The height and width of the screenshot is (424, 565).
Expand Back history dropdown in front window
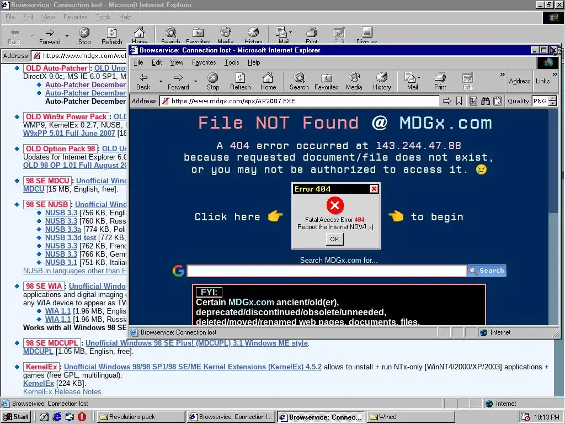click(161, 82)
